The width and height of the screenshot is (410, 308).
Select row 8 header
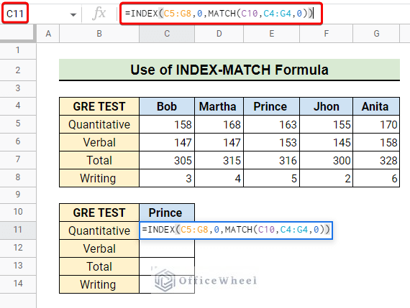(x=18, y=177)
